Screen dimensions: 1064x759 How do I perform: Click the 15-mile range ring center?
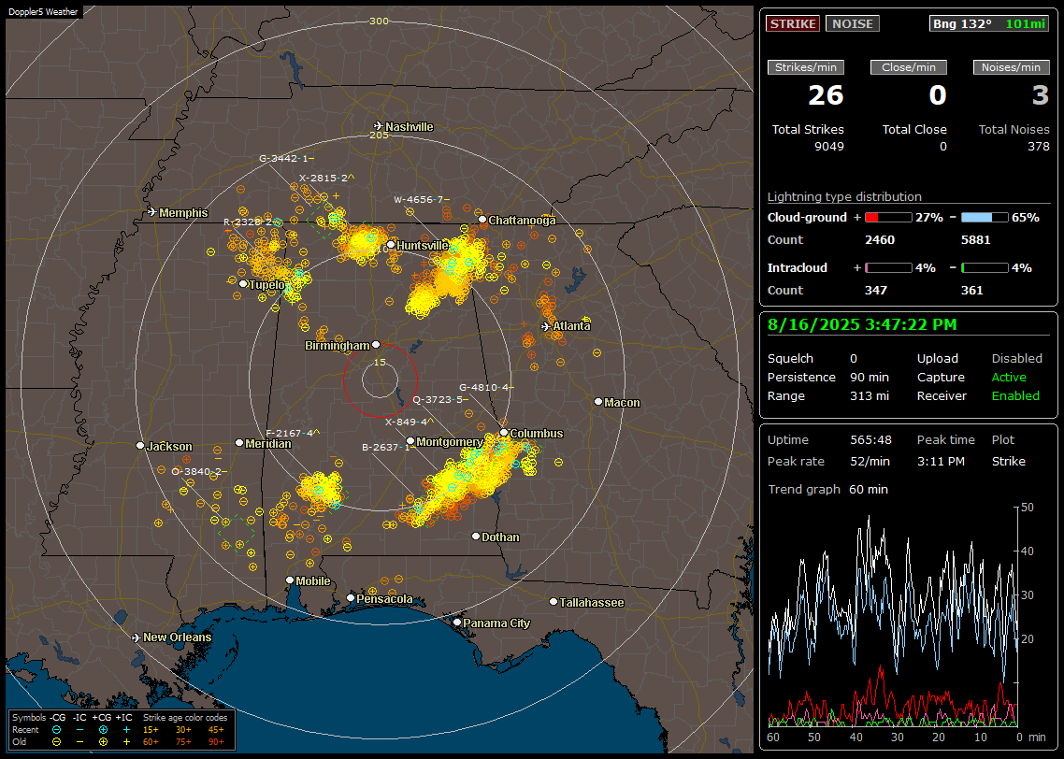click(x=380, y=379)
